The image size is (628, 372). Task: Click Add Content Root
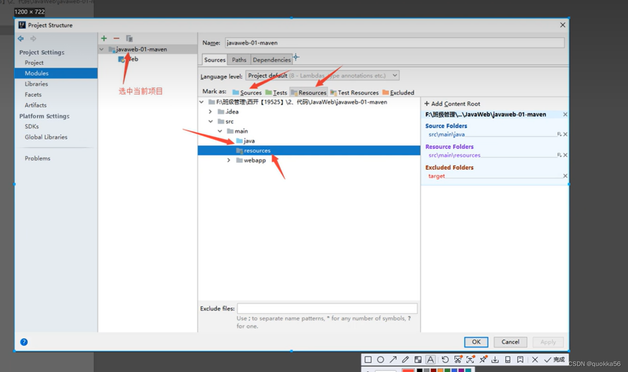click(x=452, y=104)
